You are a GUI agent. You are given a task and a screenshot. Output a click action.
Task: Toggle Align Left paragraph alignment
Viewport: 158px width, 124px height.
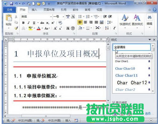(x=80, y=22)
